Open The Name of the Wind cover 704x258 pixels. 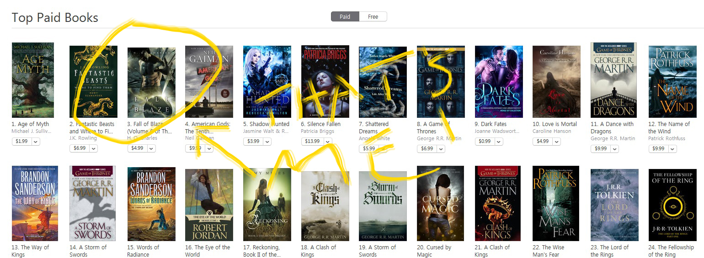672,82
